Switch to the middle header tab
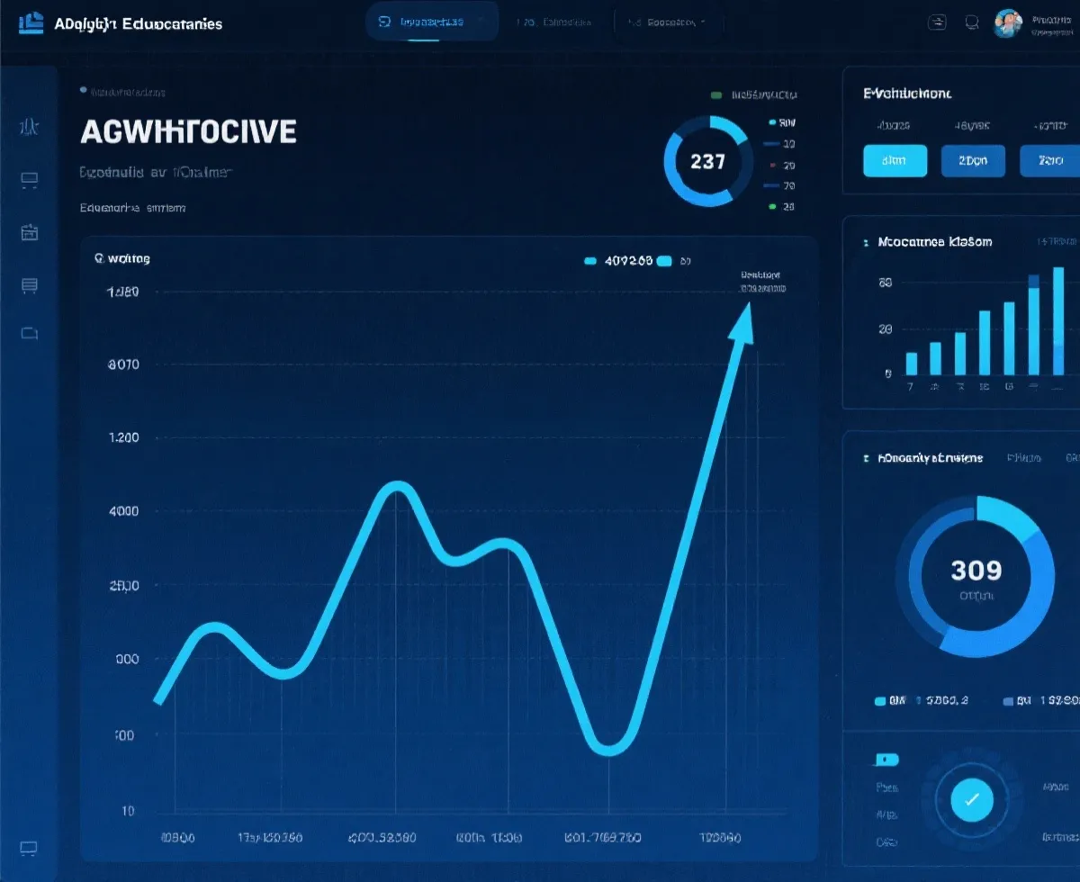The width and height of the screenshot is (1080, 882). point(556,22)
